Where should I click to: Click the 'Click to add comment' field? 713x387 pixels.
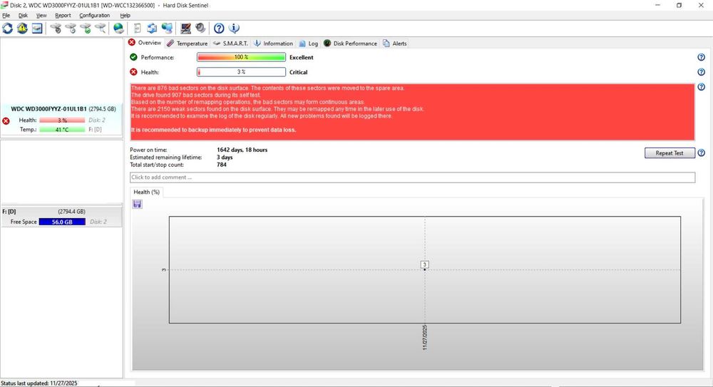pos(412,177)
